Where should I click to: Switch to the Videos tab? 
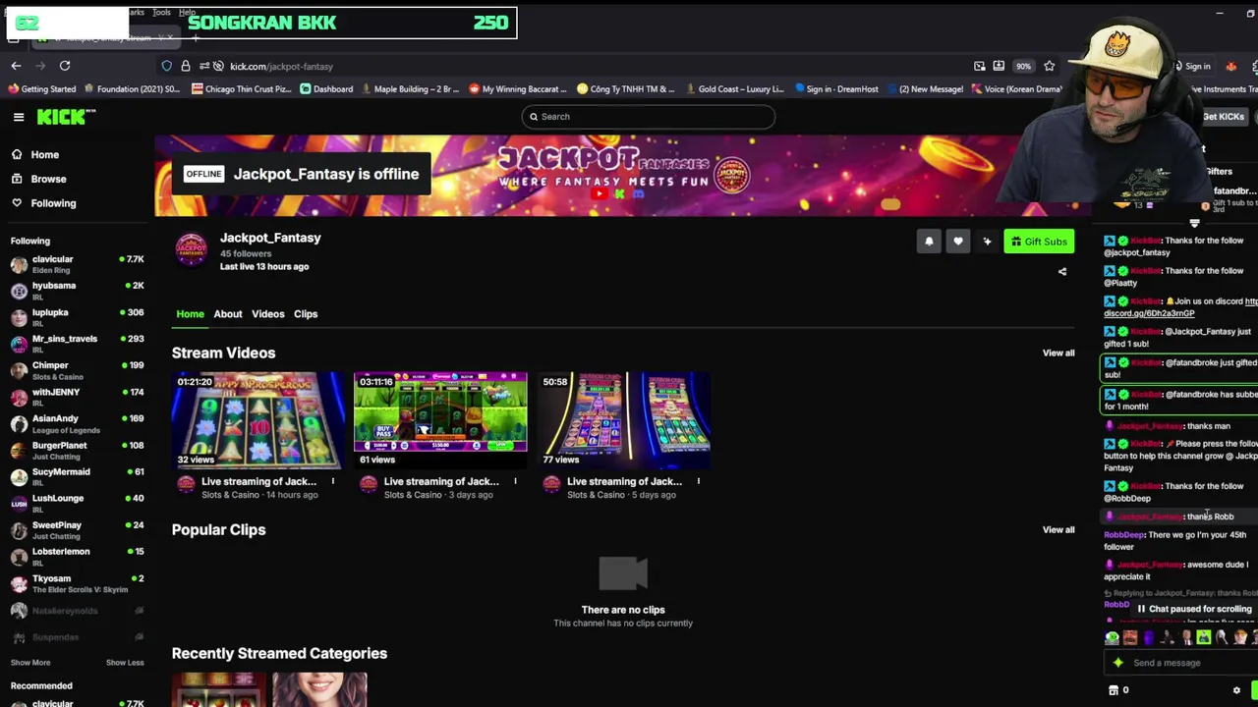pyautogui.click(x=267, y=314)
